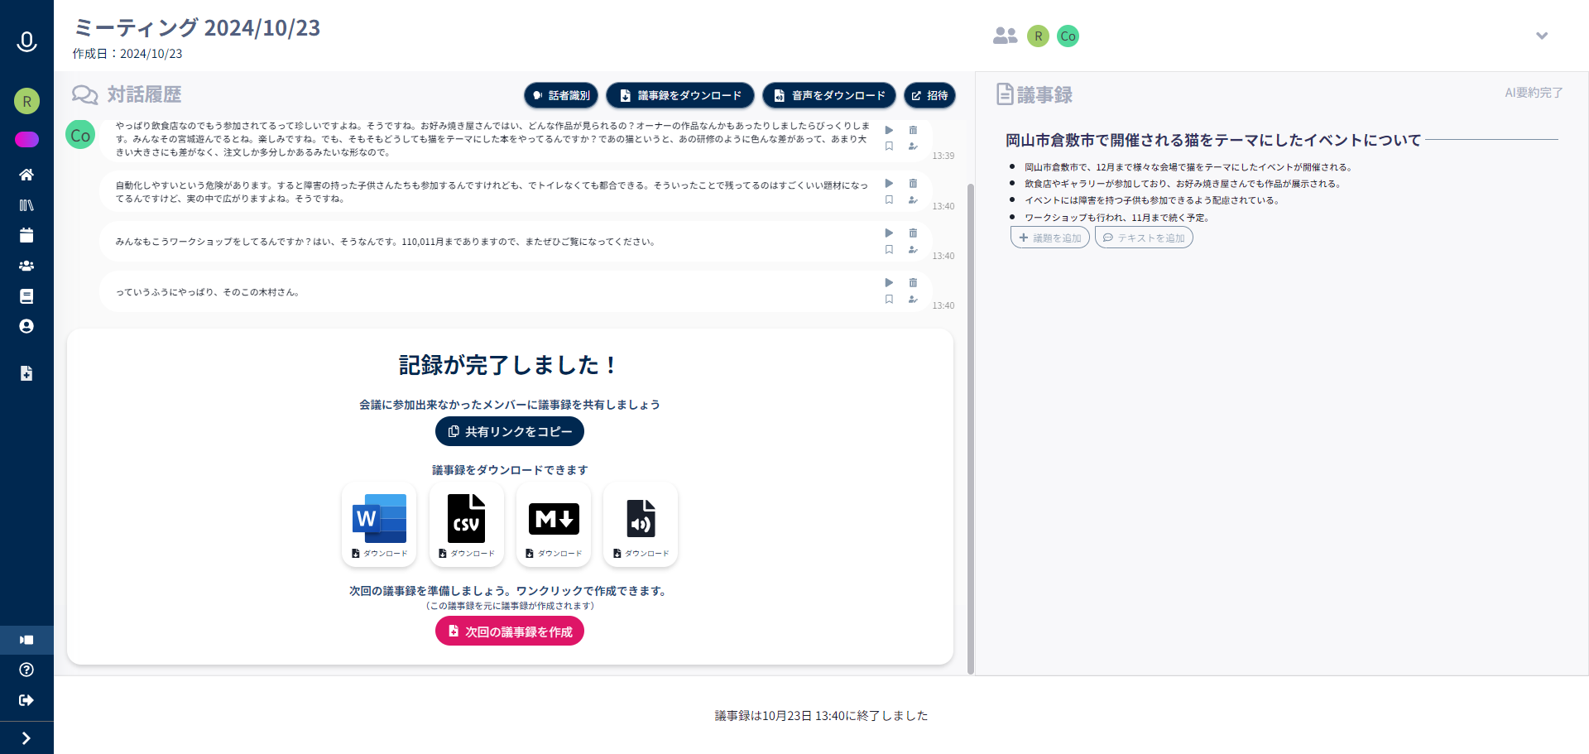
Task: Click the 話者識別 button
Action: point(562,95)
